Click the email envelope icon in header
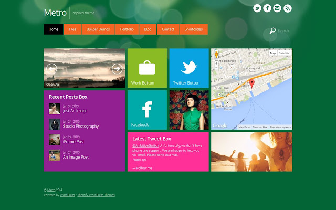The height and width of the screenshot is (210, 336). pyautogui.click(x=277, y=8)
